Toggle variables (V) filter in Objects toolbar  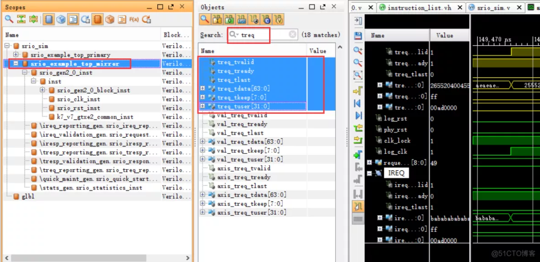coord(279,19)
